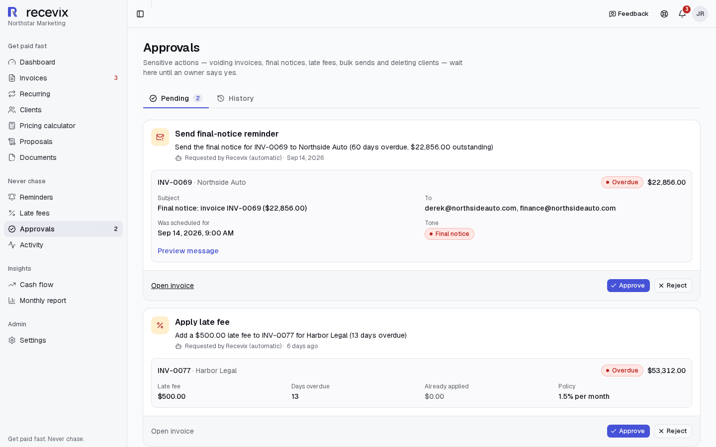Open Feedback from the top bar
The height and width of the screenshot is (447, 716).
click(x=628, y=14)
